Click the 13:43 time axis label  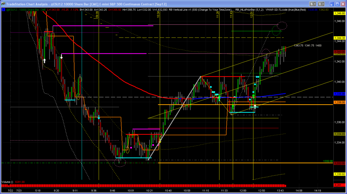tap(280, 191)
